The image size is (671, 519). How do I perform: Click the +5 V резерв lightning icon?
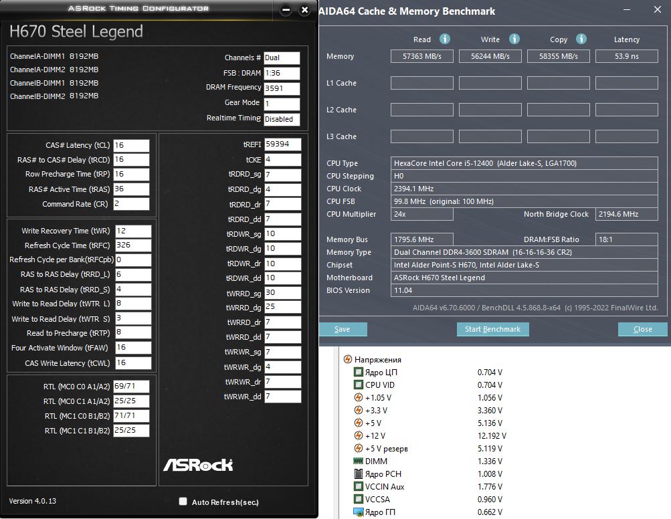tap(358, 448)
